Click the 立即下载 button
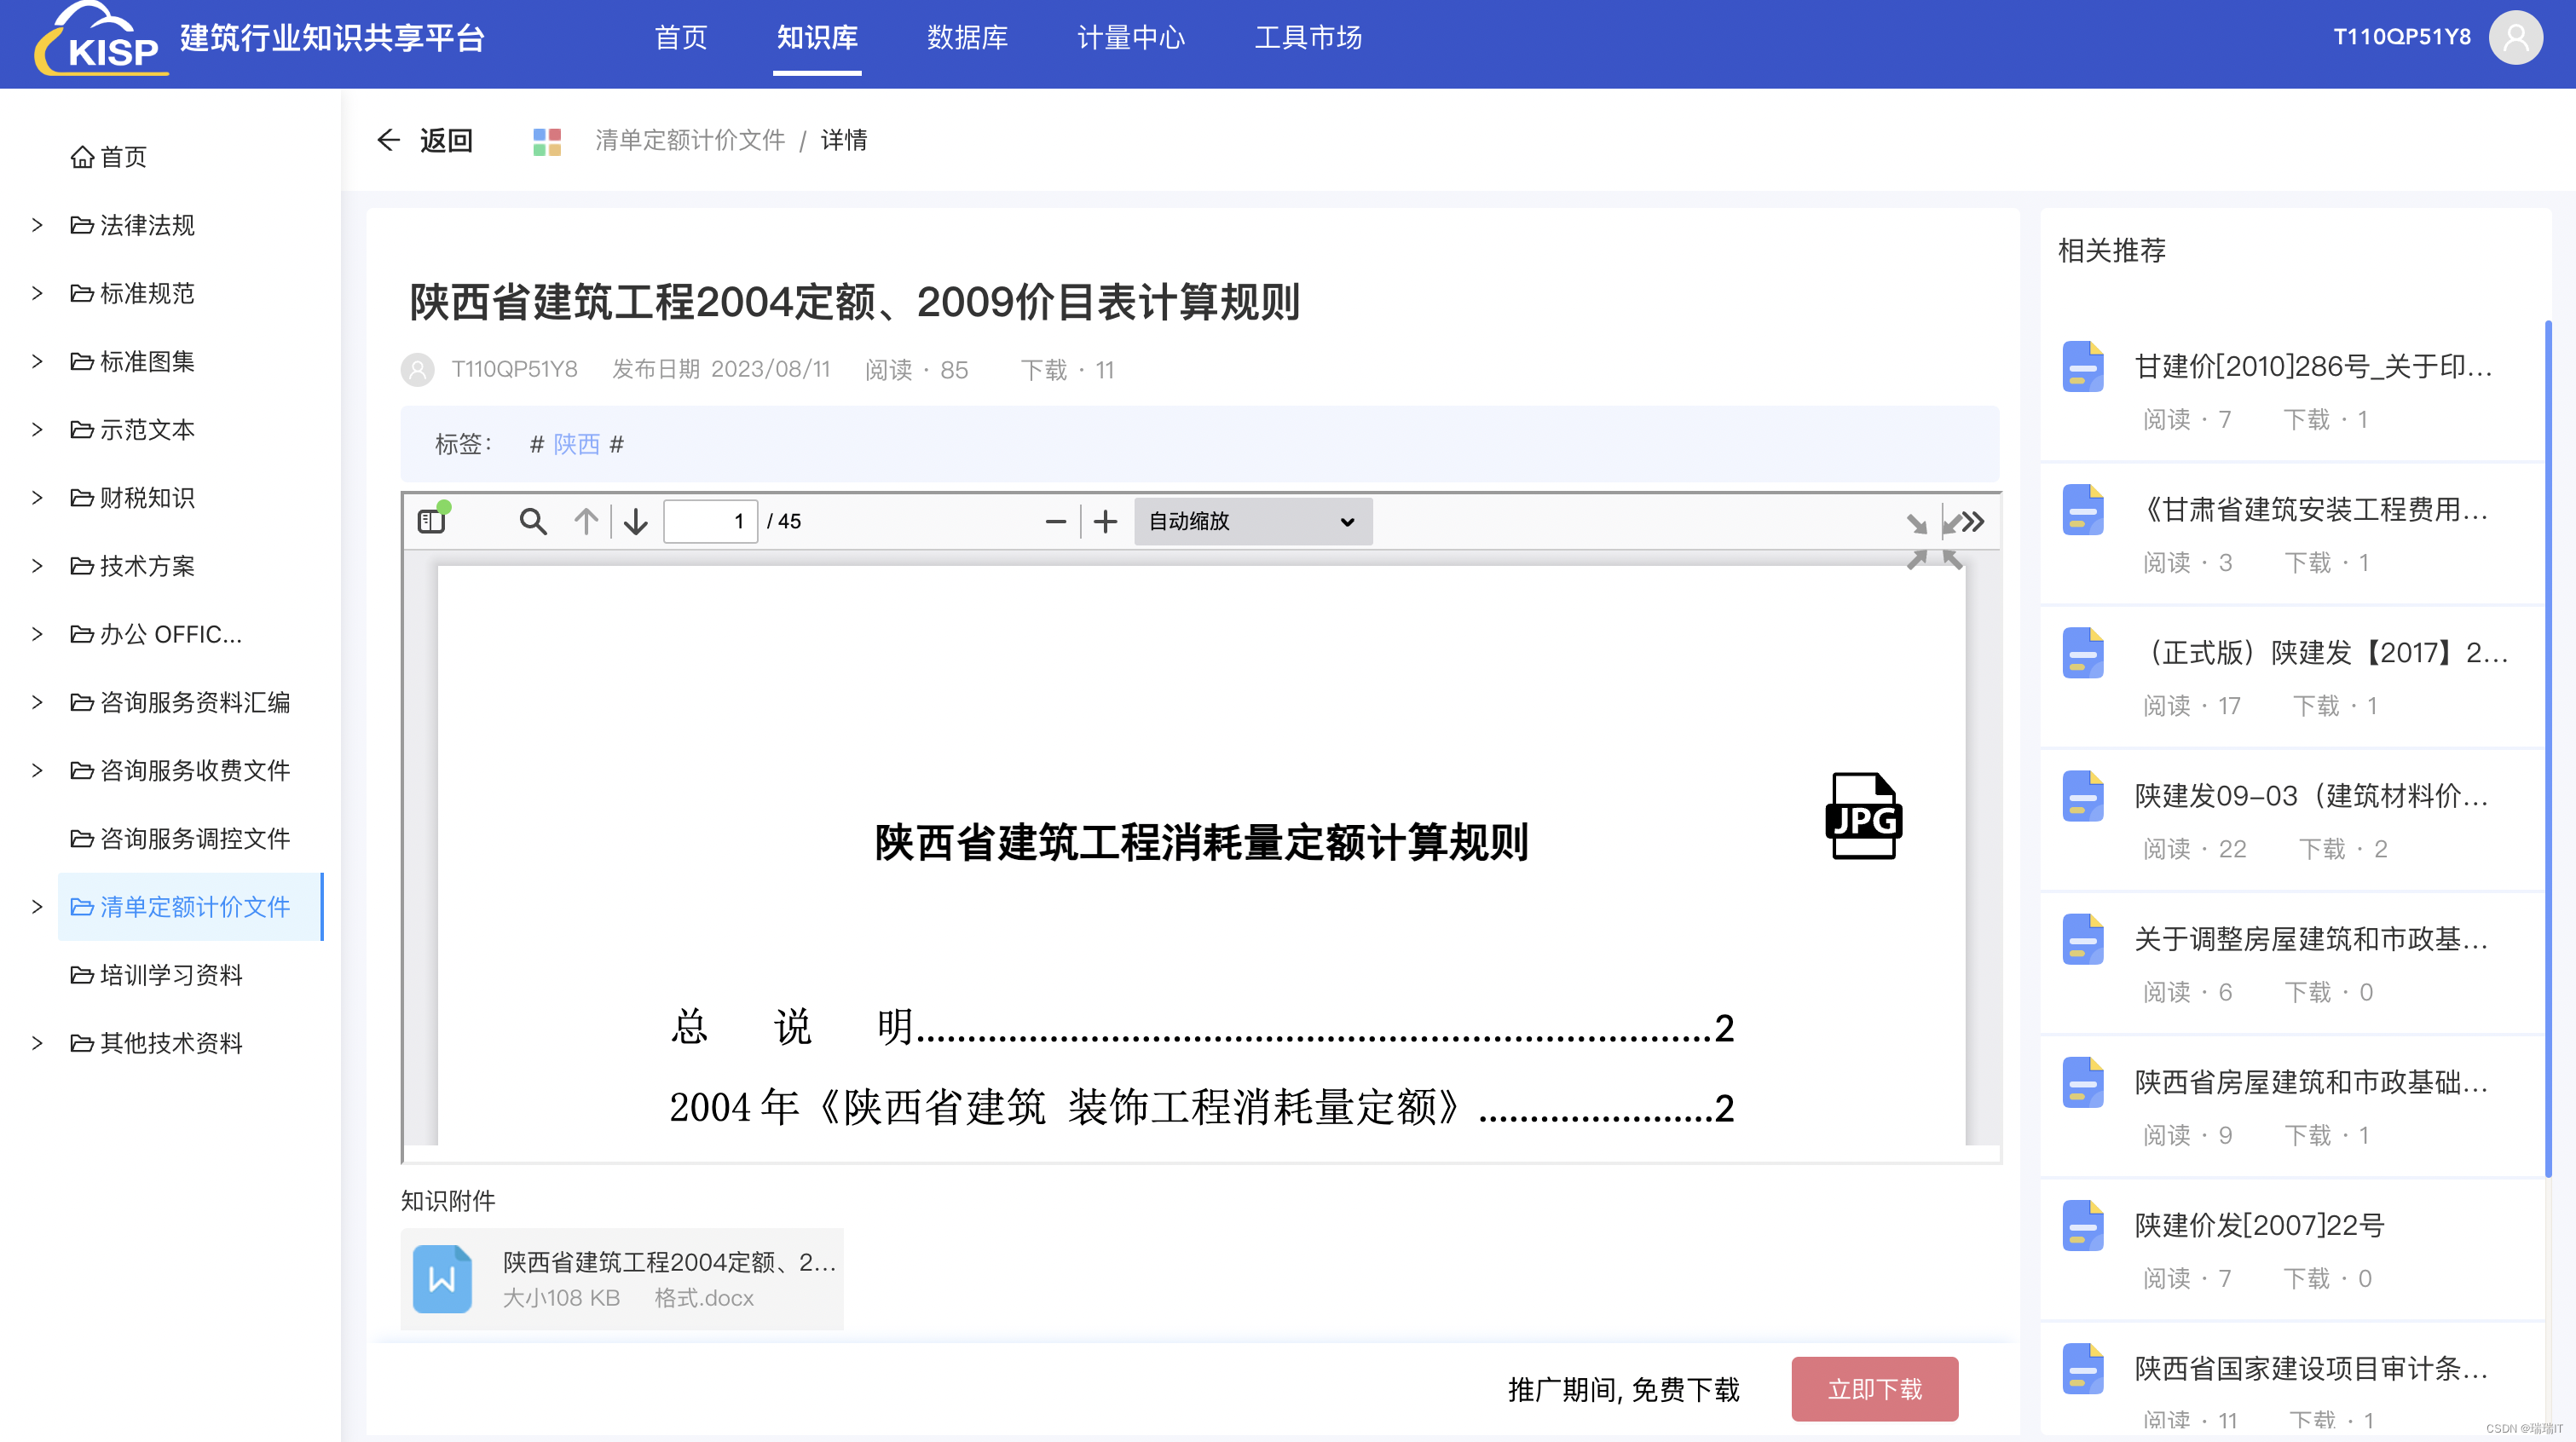The width and height of the screenshot is (2576, 1442). point(1874,1389)
